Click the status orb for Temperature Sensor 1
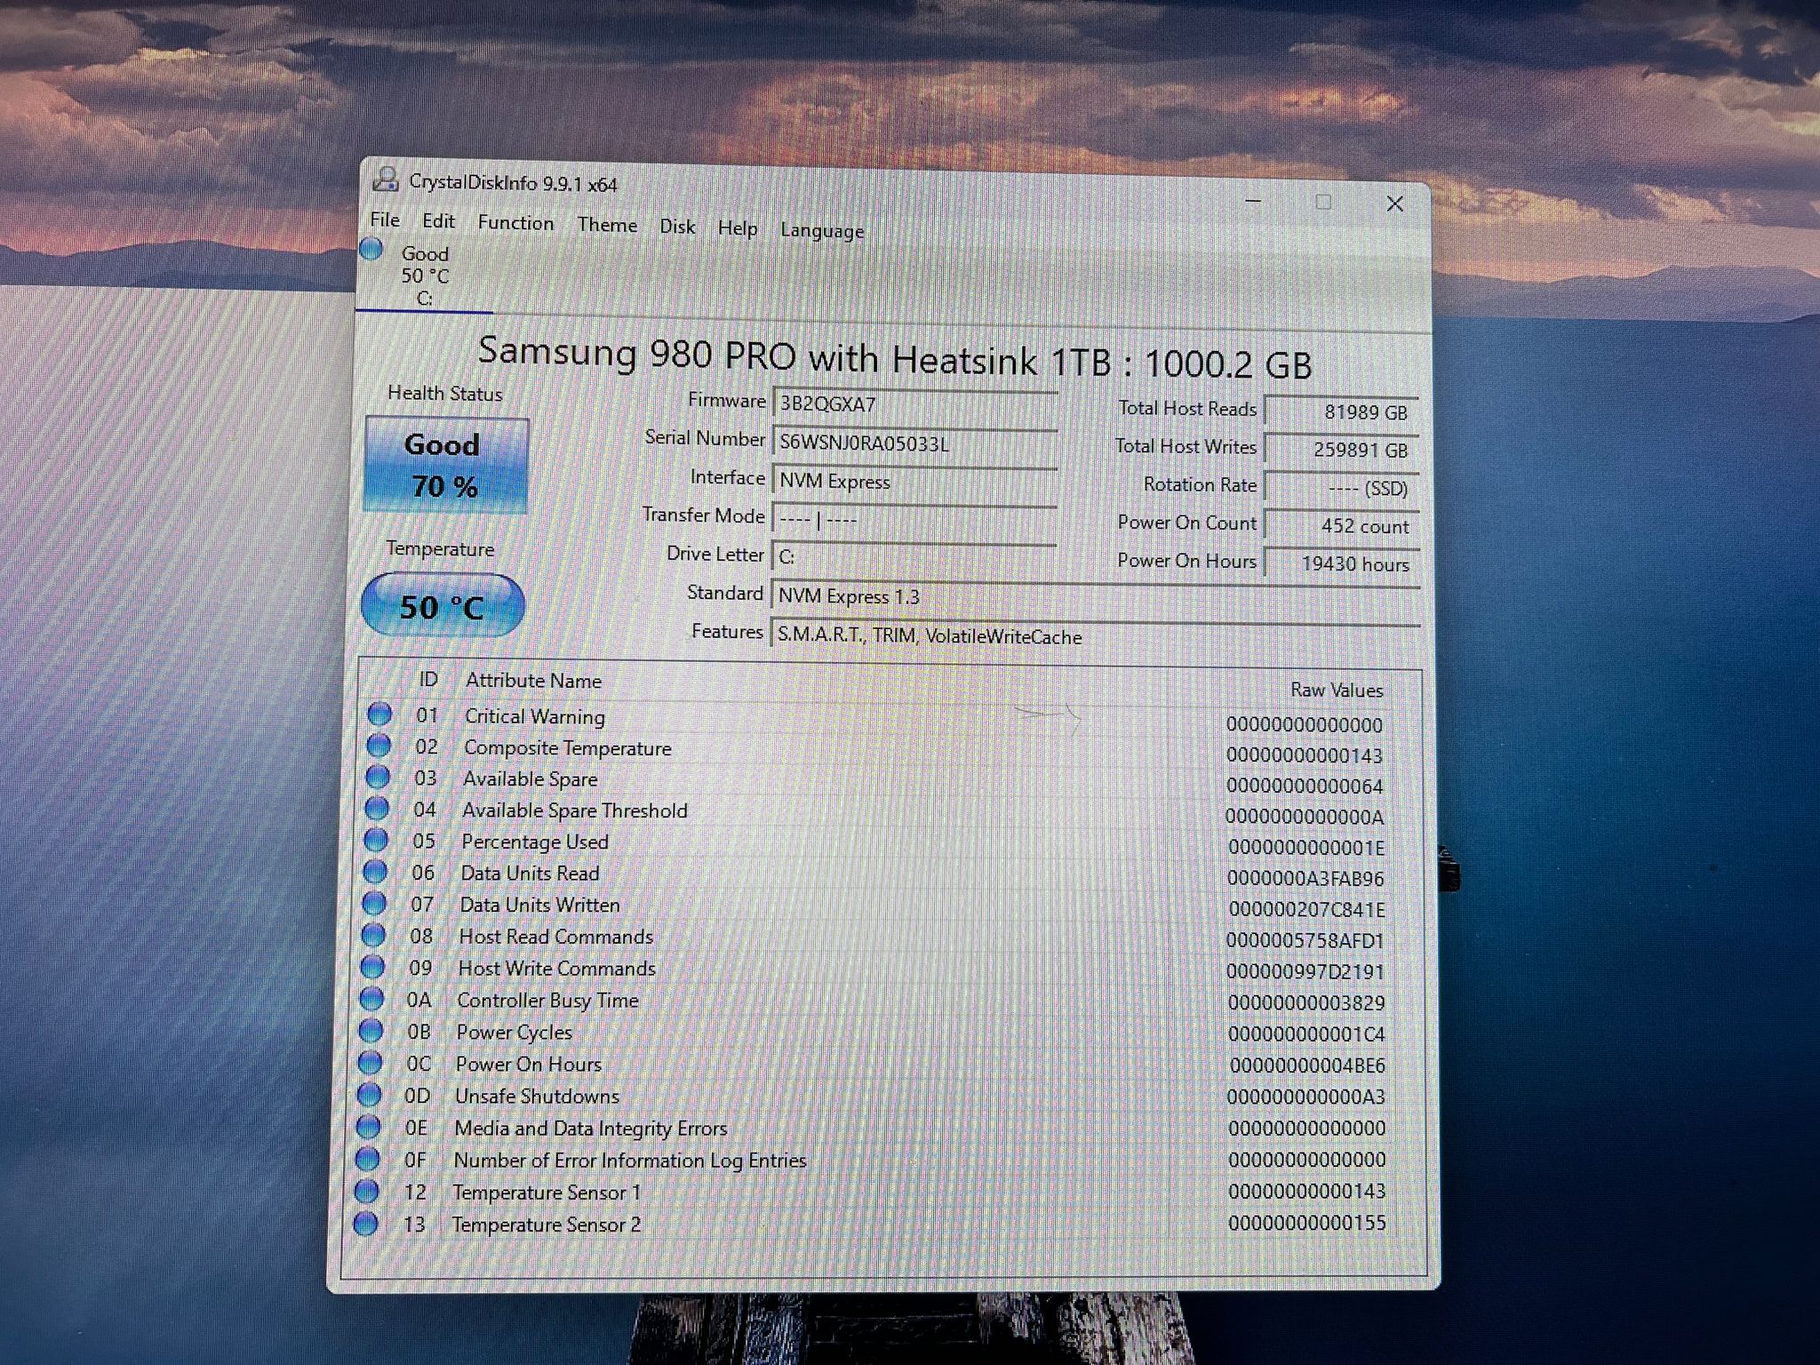 pos(366,1191)
